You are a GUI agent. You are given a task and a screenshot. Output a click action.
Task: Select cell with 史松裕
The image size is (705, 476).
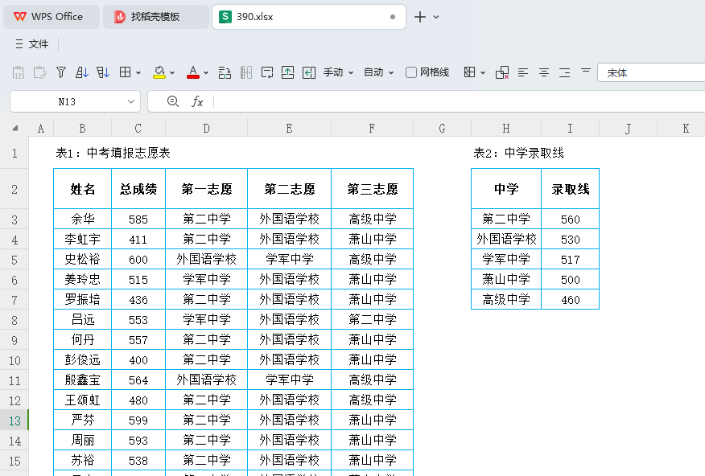[x=82, y=259]
